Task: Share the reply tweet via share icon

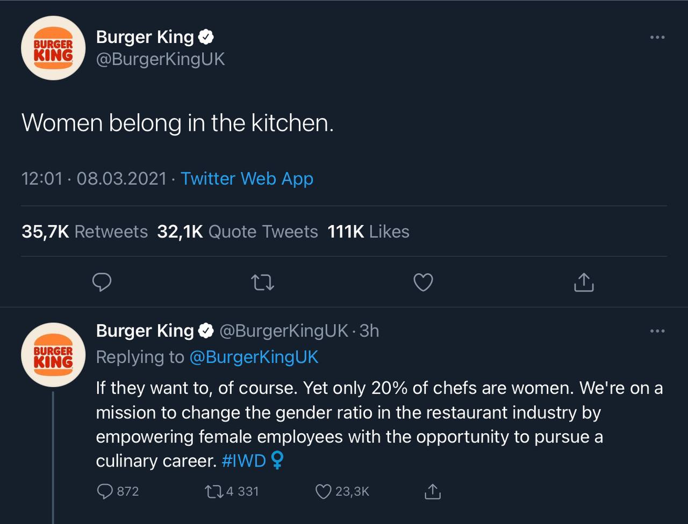Action: 433,491
